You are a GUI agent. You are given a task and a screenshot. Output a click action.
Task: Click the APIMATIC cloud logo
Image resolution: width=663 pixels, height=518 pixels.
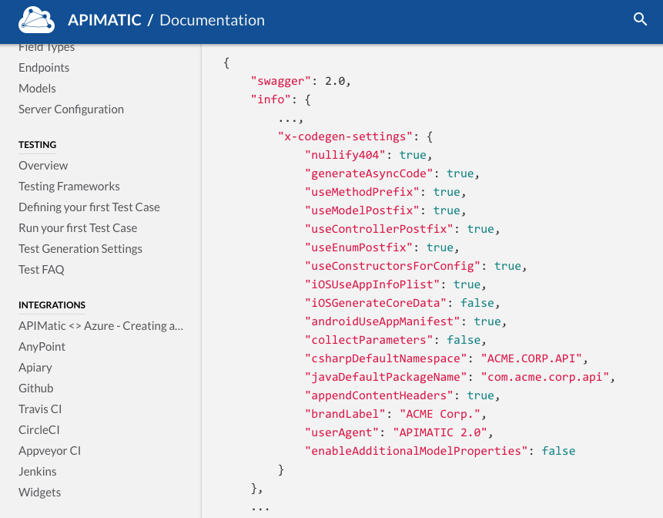[x=37, y=20]
